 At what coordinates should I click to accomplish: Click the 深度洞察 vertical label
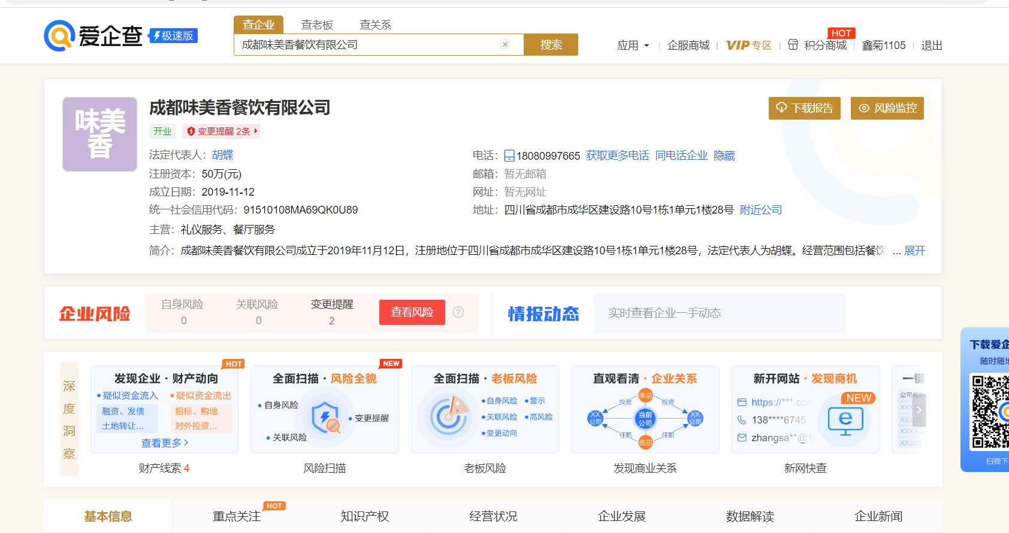click(x=70, y=419)
